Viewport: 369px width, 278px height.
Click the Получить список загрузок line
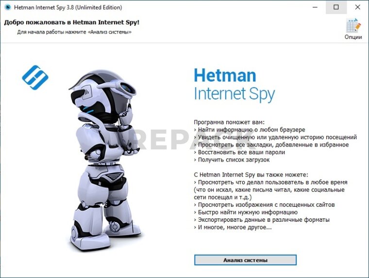(232, 160)
